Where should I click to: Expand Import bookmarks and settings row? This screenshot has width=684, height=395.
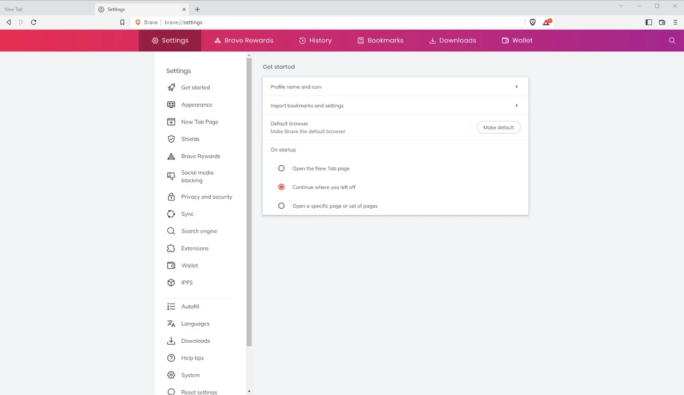tap(395, 106)
